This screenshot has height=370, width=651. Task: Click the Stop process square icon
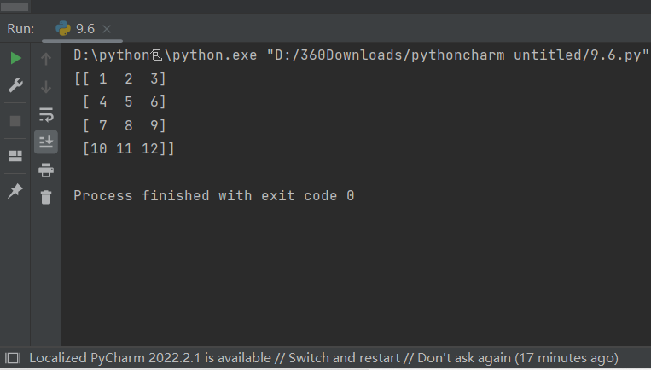[x=15, y=121]
